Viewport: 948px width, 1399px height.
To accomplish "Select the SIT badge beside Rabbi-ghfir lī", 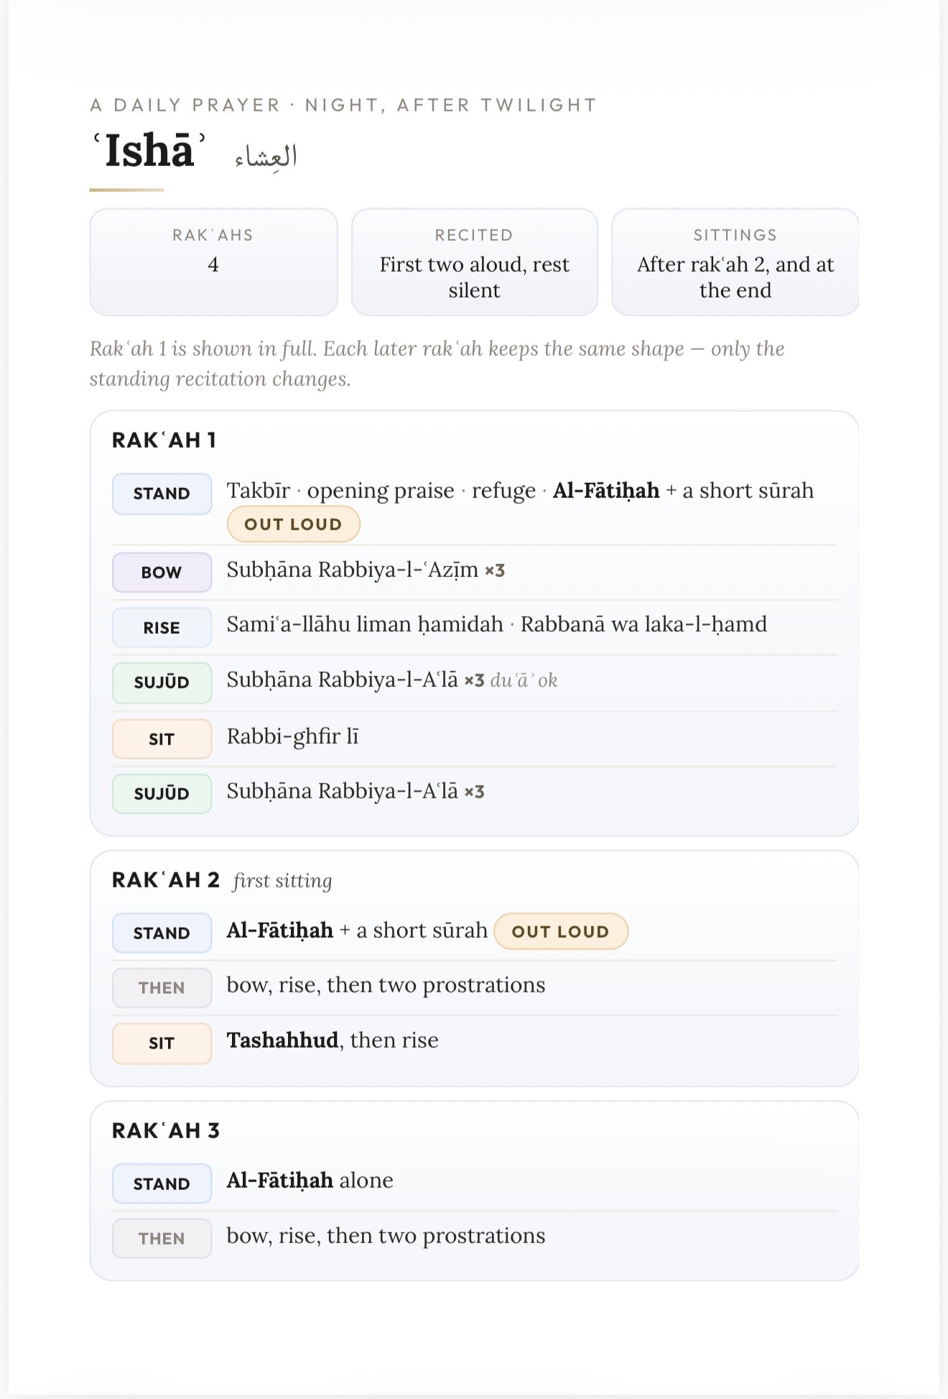I will [x=162, y=739].
